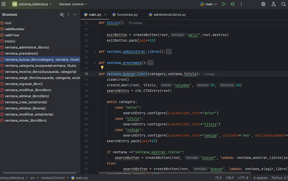Open the 19 usages hint for inicio
The width and height of the screenshot is (288, 181).
[136, 23]
